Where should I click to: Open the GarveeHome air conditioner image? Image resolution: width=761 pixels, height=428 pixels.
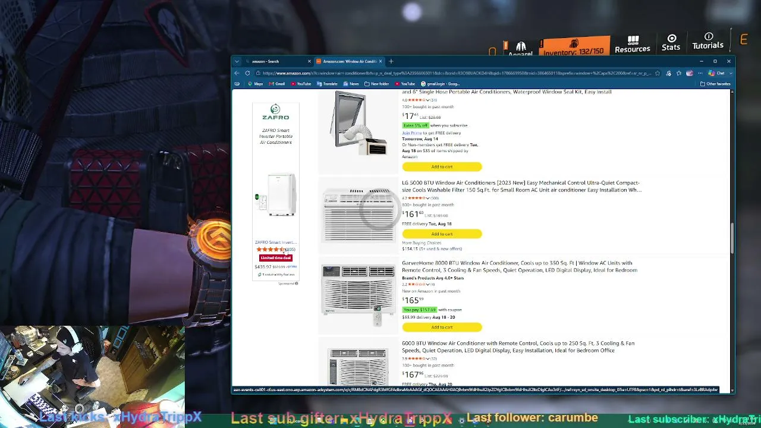click(x=358, y=295)
